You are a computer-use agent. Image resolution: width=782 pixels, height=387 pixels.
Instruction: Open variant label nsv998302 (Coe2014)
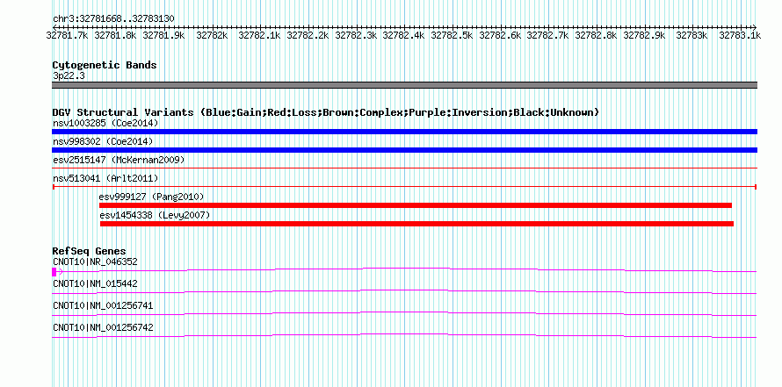coord(103,141)
